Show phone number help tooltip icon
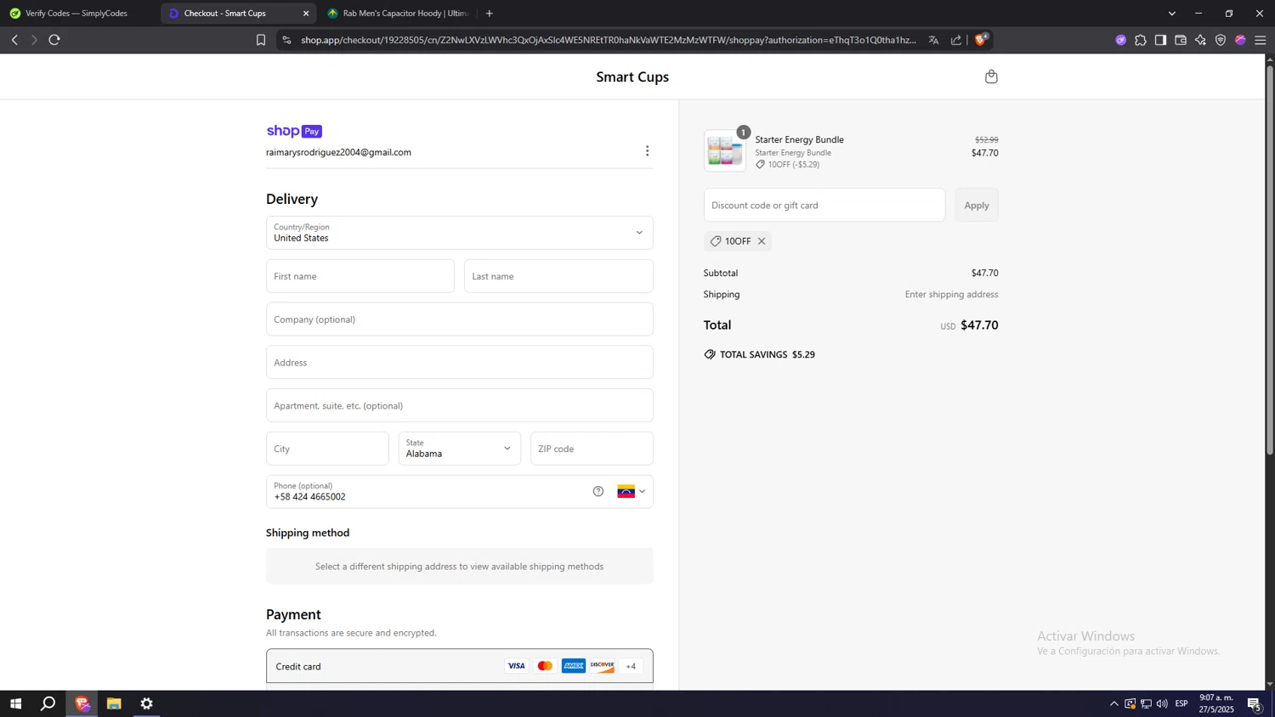 598,491
